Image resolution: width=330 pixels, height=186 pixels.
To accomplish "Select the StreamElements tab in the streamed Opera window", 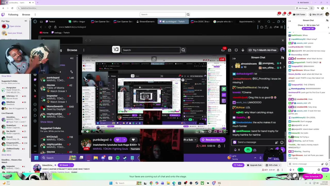I will (146, 21).
